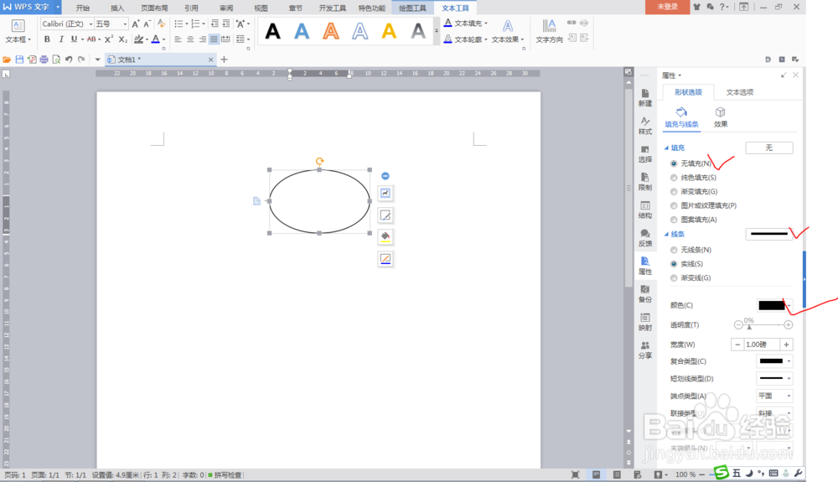The image size is (838, 482).
Task: Click the ellipse shape on the page
Action: 319,201
